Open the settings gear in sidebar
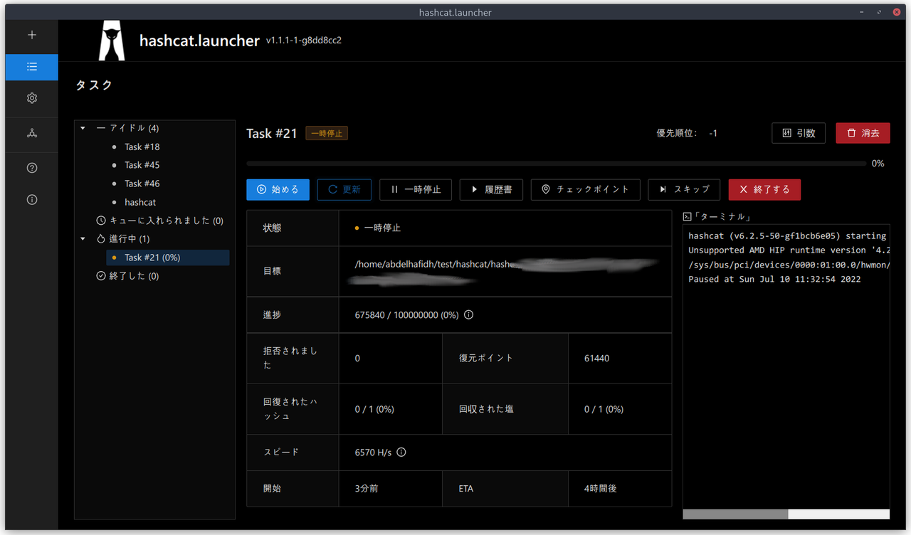Image resolution: width=911 pixels, height=535 pixels. [x=32, y=98]
